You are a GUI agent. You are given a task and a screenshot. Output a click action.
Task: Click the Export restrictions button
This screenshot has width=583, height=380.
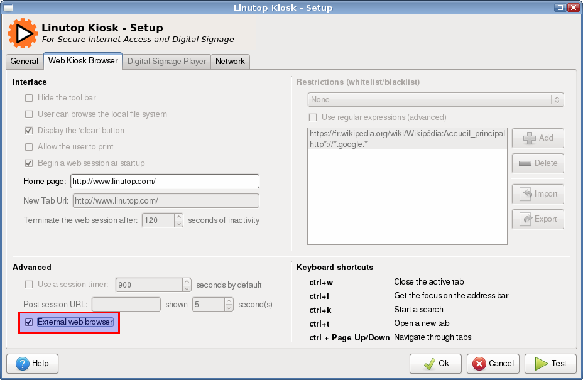tap(538, 219)
